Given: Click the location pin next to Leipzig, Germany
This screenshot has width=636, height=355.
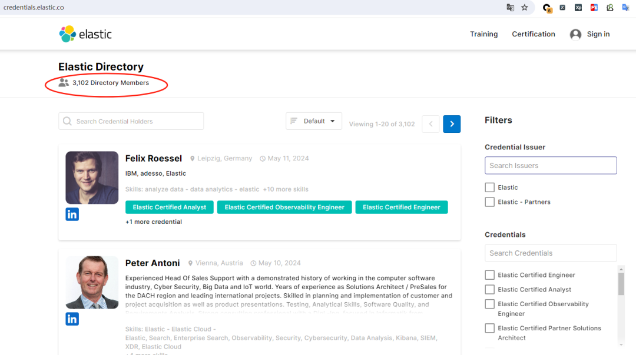Looking at the screenshot, I should click(192, 159).
